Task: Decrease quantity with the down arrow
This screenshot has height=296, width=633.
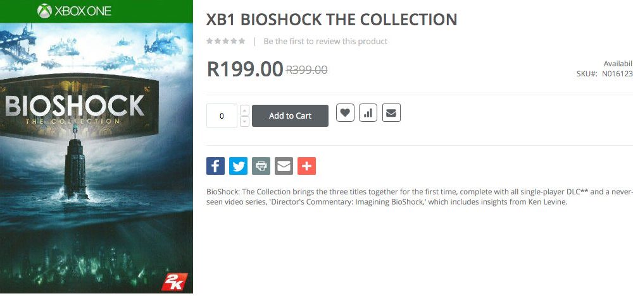Action: 245,121
